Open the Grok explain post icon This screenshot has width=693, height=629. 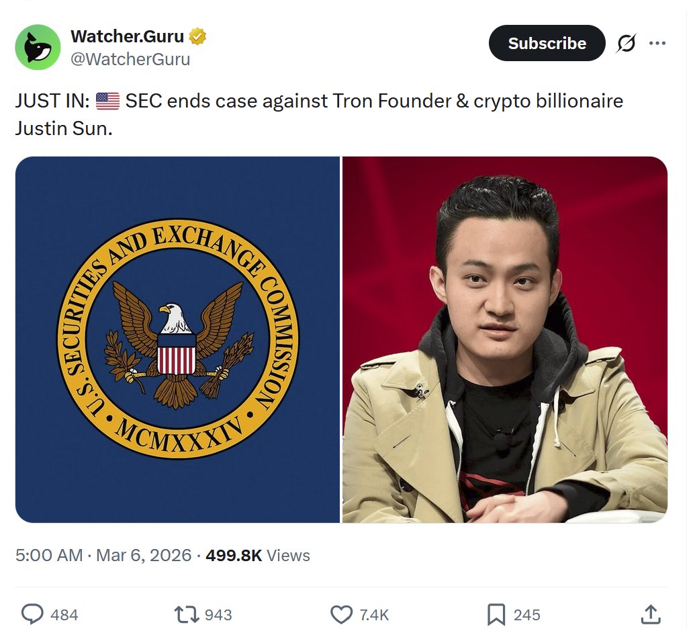pos(627,44)
